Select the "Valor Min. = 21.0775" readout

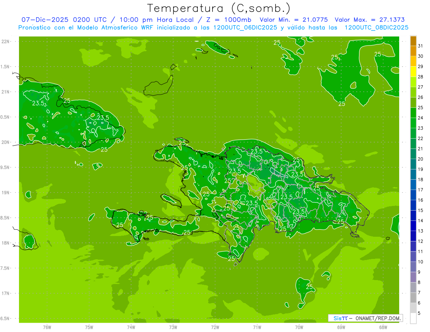(294, 20)
